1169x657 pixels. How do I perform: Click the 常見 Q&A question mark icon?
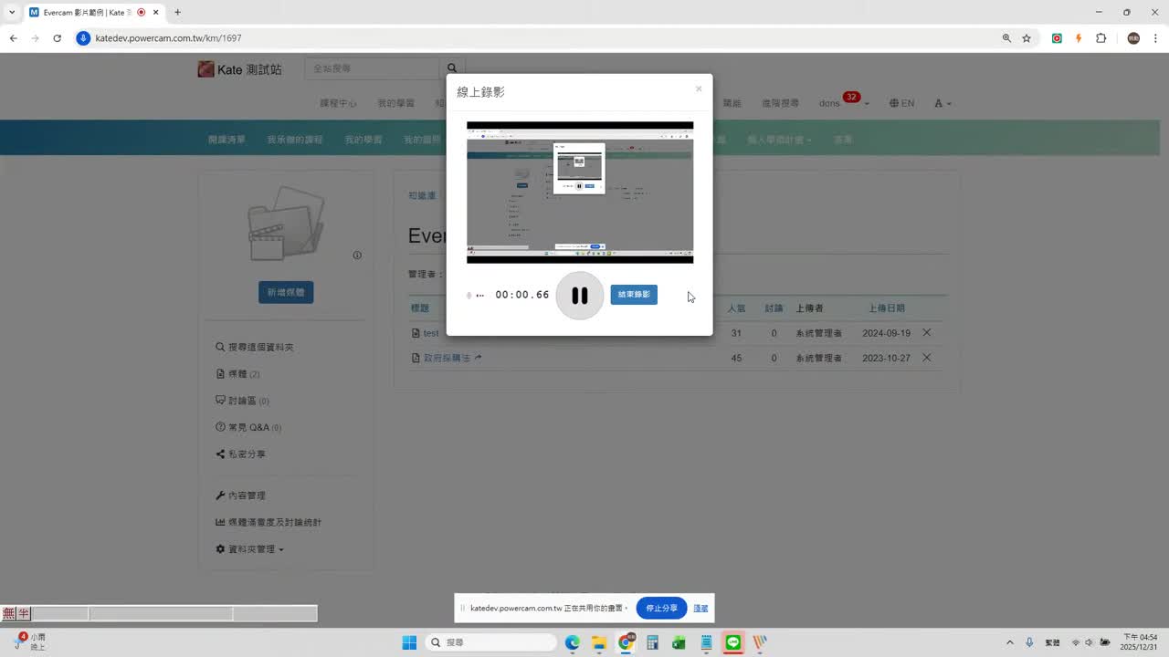[220, 426]
